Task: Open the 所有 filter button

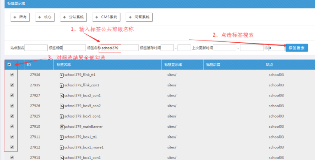Action: 20,17
